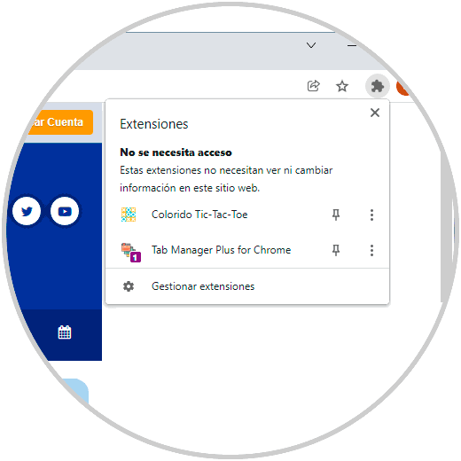Click the calendar icon
Viewport: 461px width, 461px height.
(x=65, y=332)
